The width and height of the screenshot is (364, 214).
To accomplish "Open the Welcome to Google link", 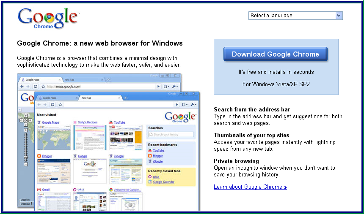I will [x=127, y=190].
